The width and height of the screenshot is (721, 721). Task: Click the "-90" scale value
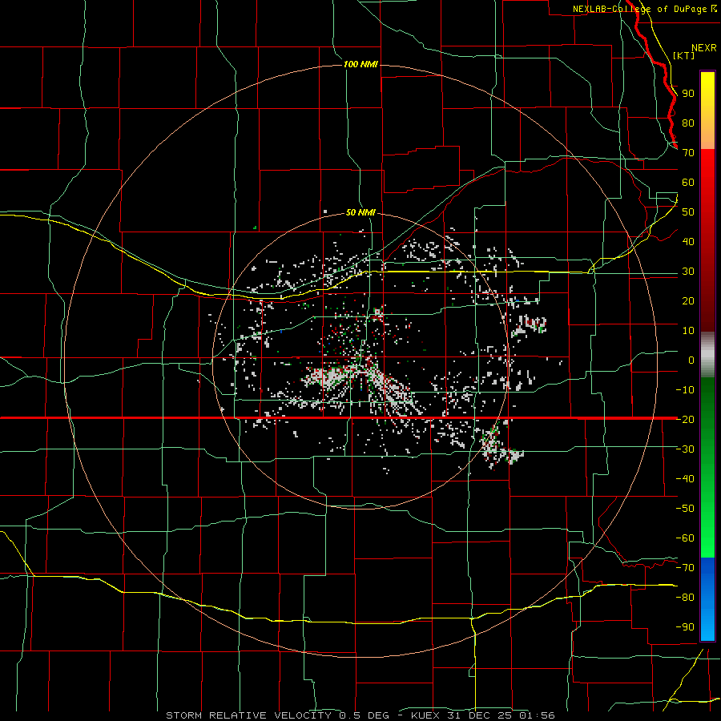tap(685, 626)
